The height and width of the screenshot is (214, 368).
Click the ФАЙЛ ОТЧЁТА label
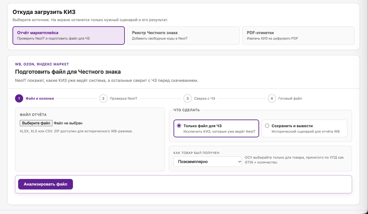(33, 115)
